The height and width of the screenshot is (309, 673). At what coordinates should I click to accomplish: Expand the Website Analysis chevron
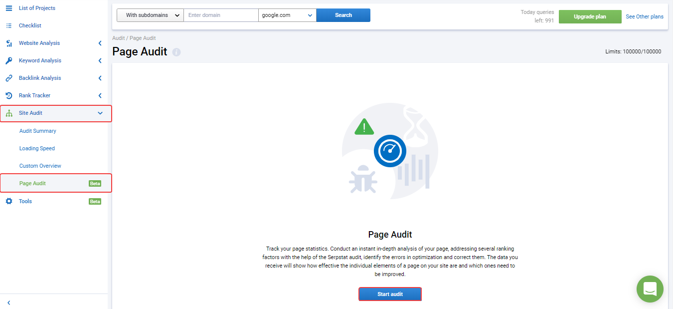coord(100,43)
